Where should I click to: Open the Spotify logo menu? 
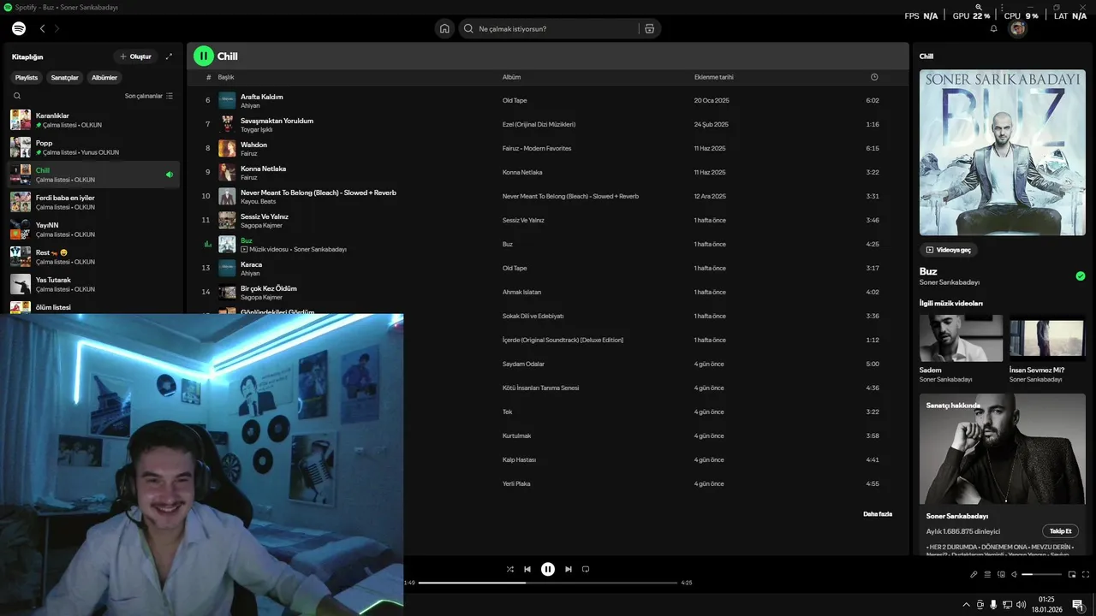coord(19,28)
